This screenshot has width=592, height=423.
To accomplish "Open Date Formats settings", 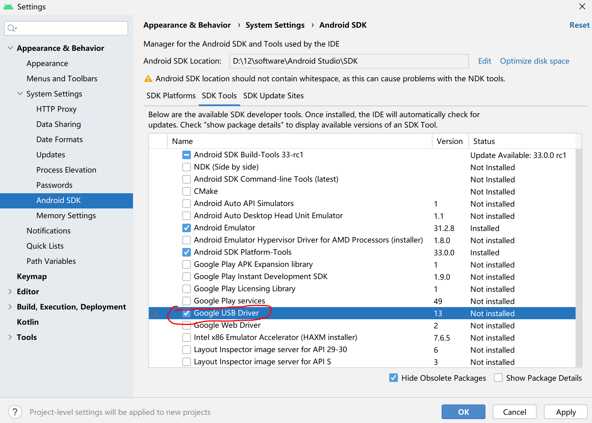I will (x=59, y=140).
